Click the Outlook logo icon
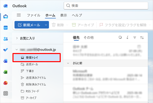The width and height of the screenshot is (153, 103). point(6,6)
